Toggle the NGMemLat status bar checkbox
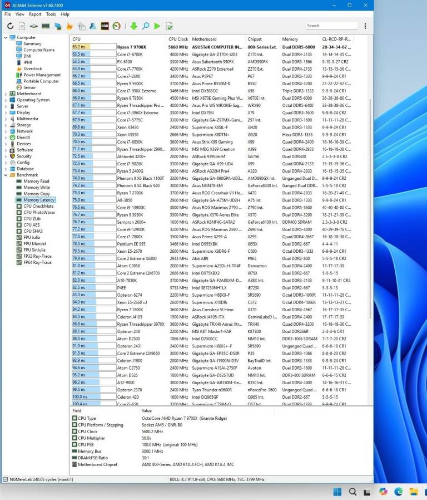The height and width of the screenshot is (500, 427). [x=6, y=479]
